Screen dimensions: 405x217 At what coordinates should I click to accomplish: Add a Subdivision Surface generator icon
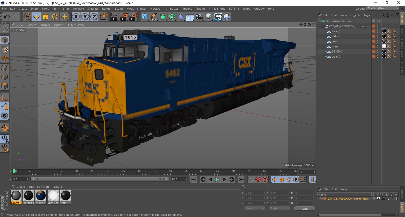coord(163,17)
